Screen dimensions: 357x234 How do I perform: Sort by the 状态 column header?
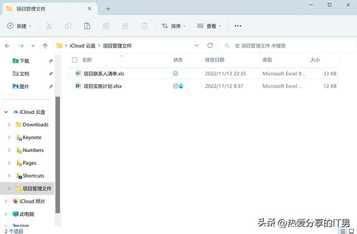178,60
